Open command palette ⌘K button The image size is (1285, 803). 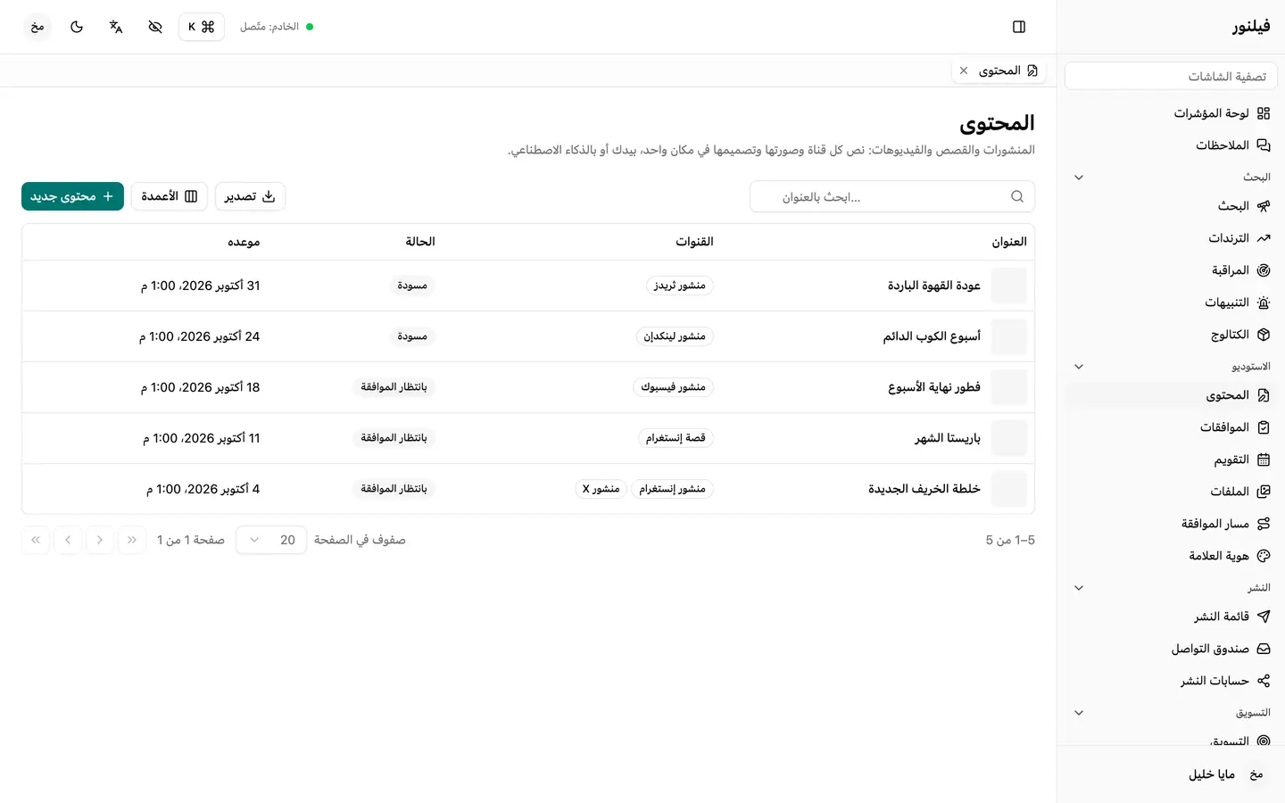tap(202, 27)
